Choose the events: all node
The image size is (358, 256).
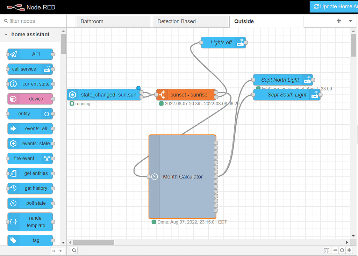click(x=30, y=129)
